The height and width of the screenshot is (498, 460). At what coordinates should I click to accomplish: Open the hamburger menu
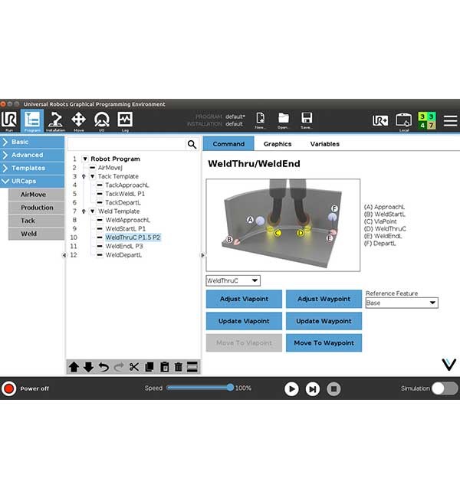450,121
